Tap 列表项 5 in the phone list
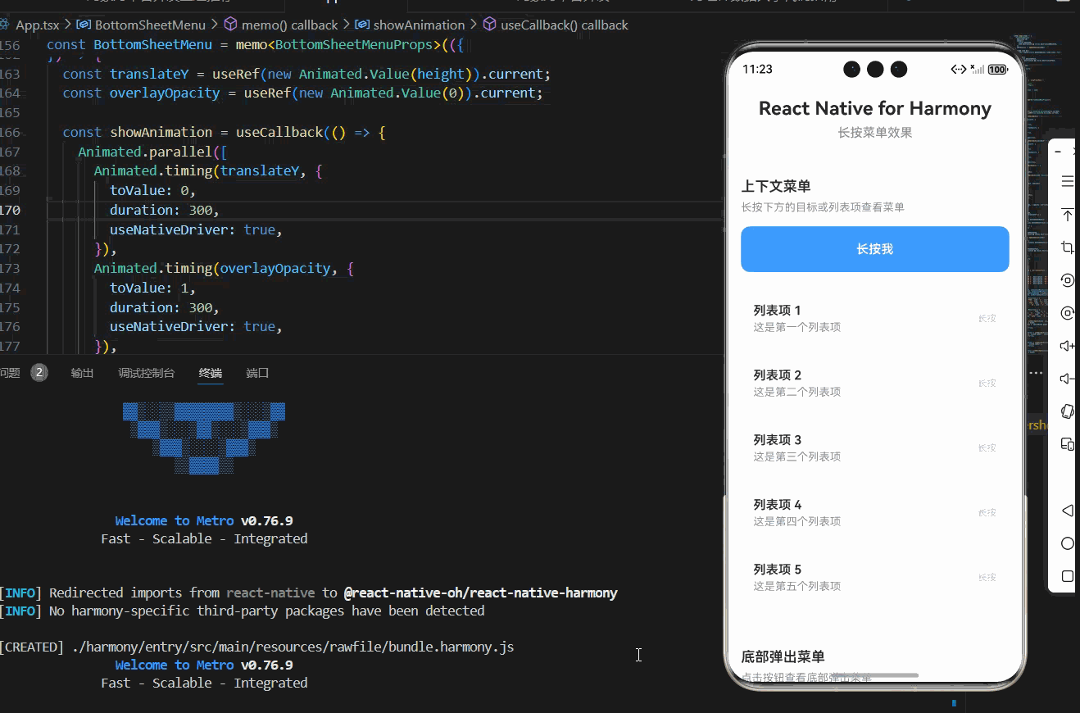Screen dimensions: 1080x713 click(874, 577)
